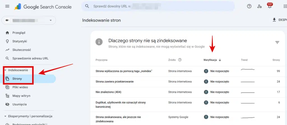
Task: Click the Strony column header in table
Action: (276, 60)
